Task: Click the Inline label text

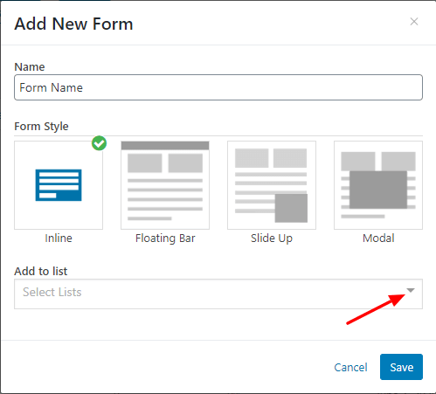Action: [59, 238]
